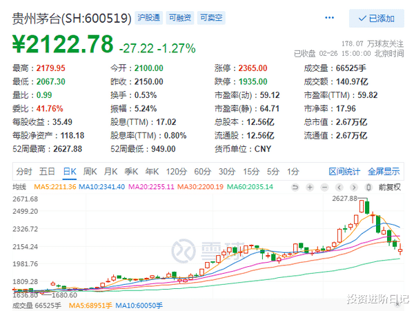Viewport: 414px width, 311px height.
Task: Open the 30分 chart tab
Action: click(227, 172)
